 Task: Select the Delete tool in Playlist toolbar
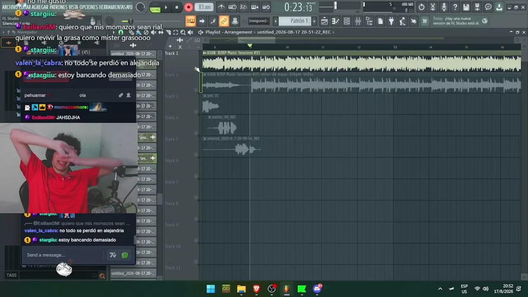coord(146,32)
